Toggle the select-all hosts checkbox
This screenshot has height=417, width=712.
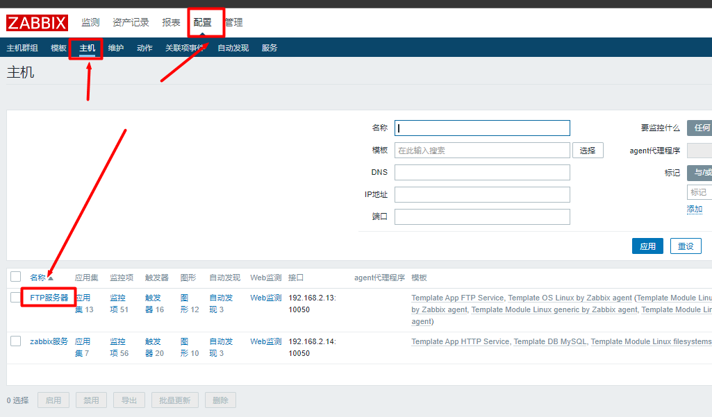click(x=16, y=277)
